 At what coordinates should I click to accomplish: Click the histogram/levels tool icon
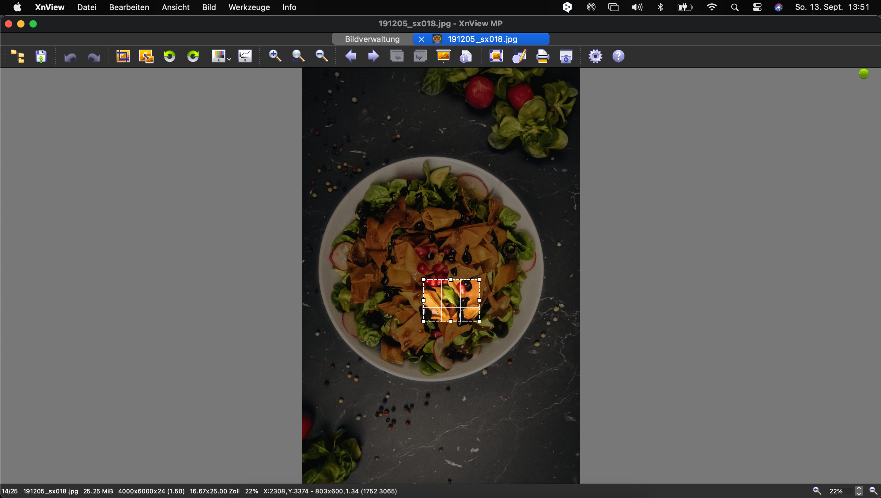click(245, 56)
